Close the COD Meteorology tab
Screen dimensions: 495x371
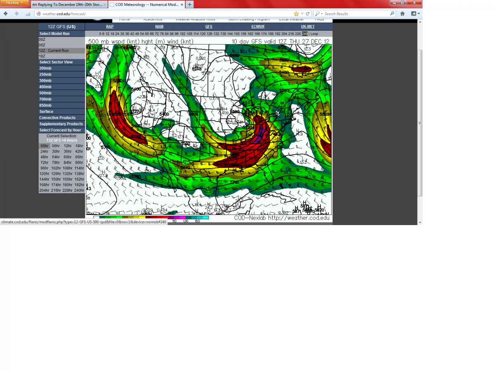coord(182,5)
